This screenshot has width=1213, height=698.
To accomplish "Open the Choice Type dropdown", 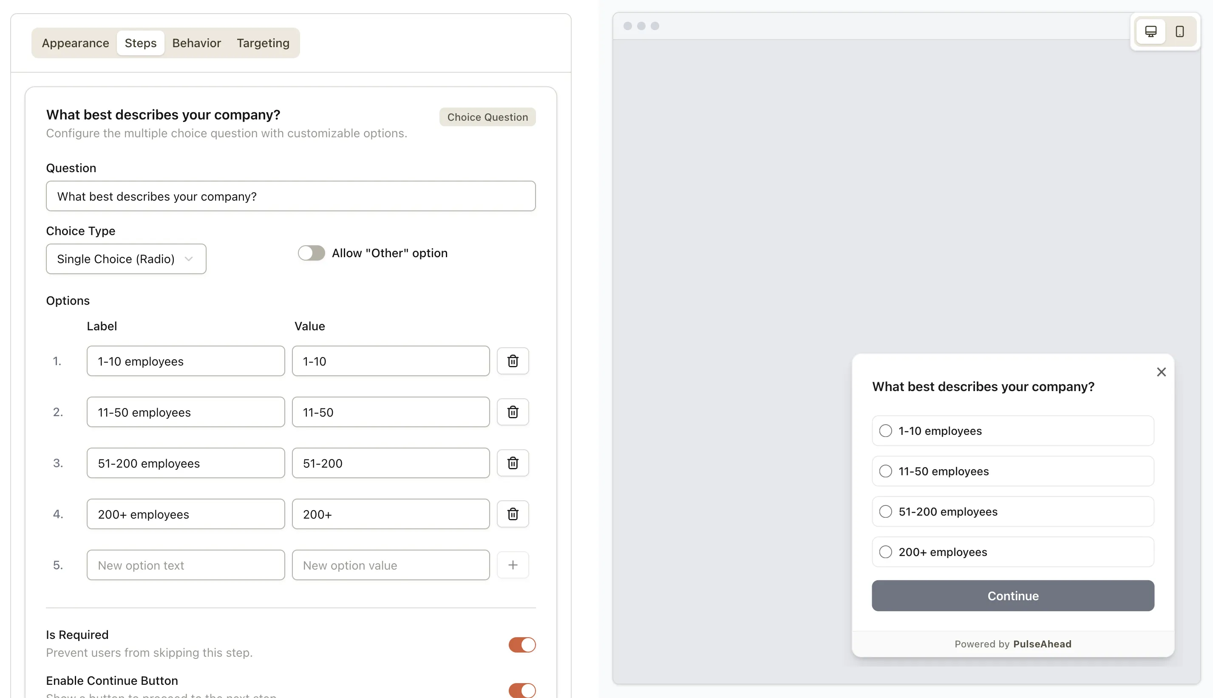I will click(125, 259).
